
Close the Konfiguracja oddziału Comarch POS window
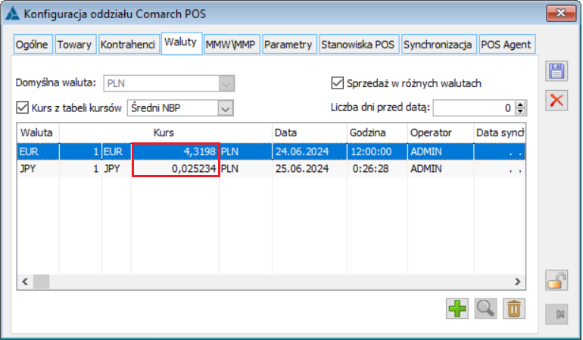tap(561, 14)
